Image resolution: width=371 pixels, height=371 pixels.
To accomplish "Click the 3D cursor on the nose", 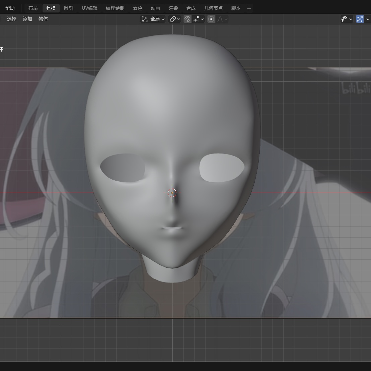I will [172, 193].
